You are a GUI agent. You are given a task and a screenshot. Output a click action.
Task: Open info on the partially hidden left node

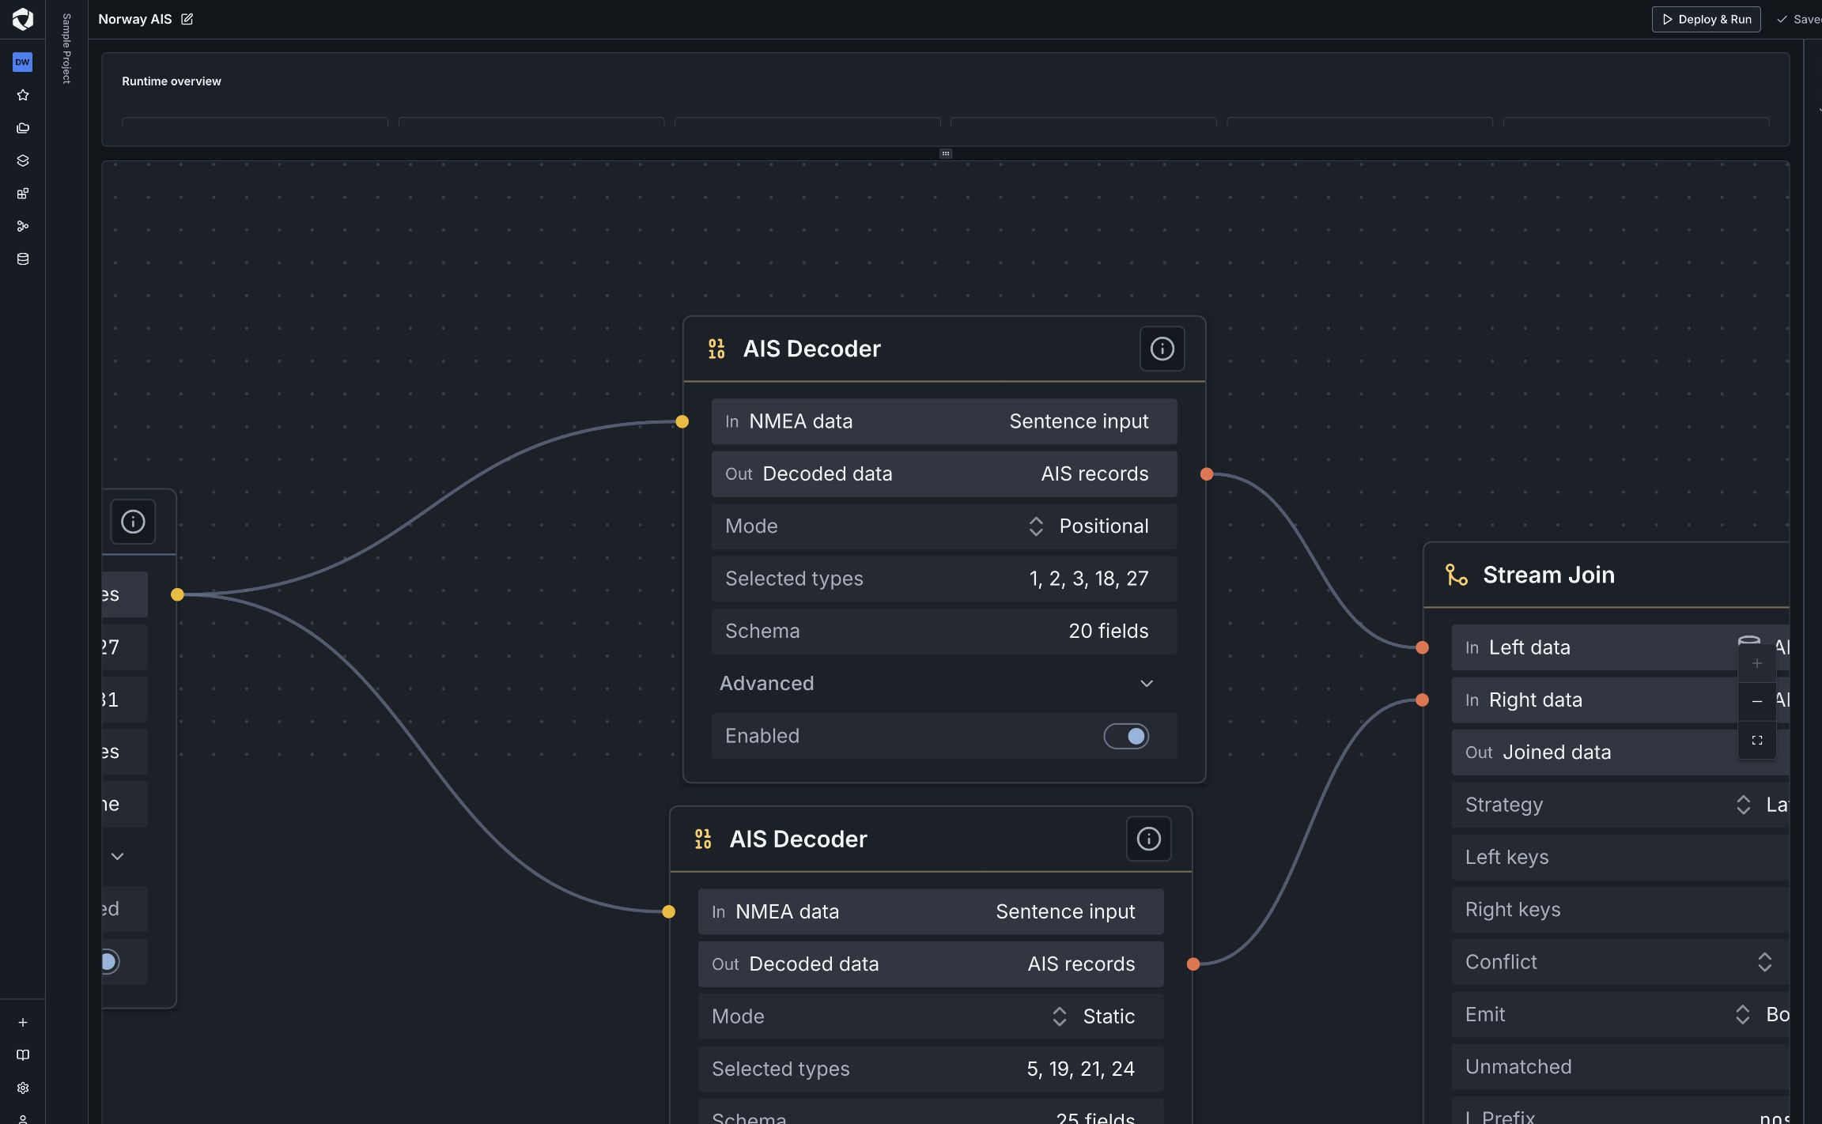click(133, 522)
